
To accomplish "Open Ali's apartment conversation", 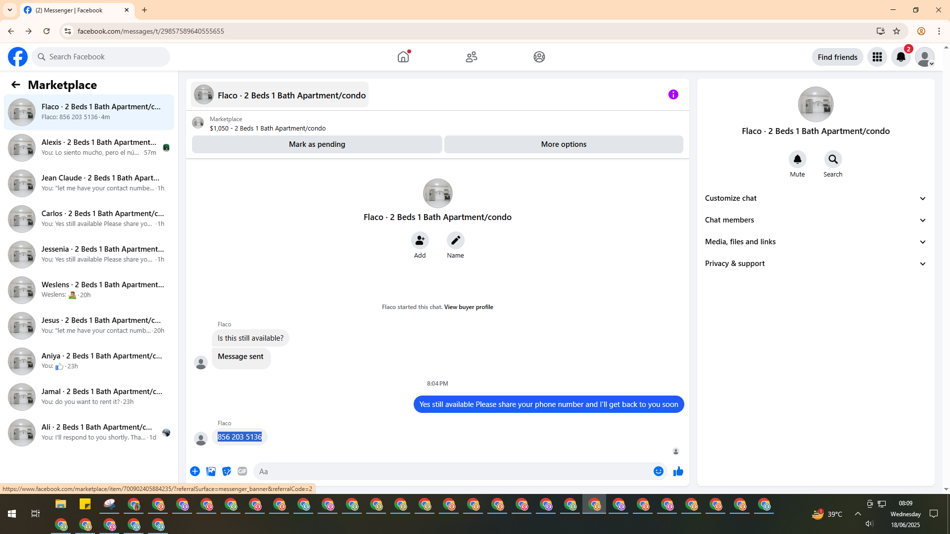I will coord(89,432).
